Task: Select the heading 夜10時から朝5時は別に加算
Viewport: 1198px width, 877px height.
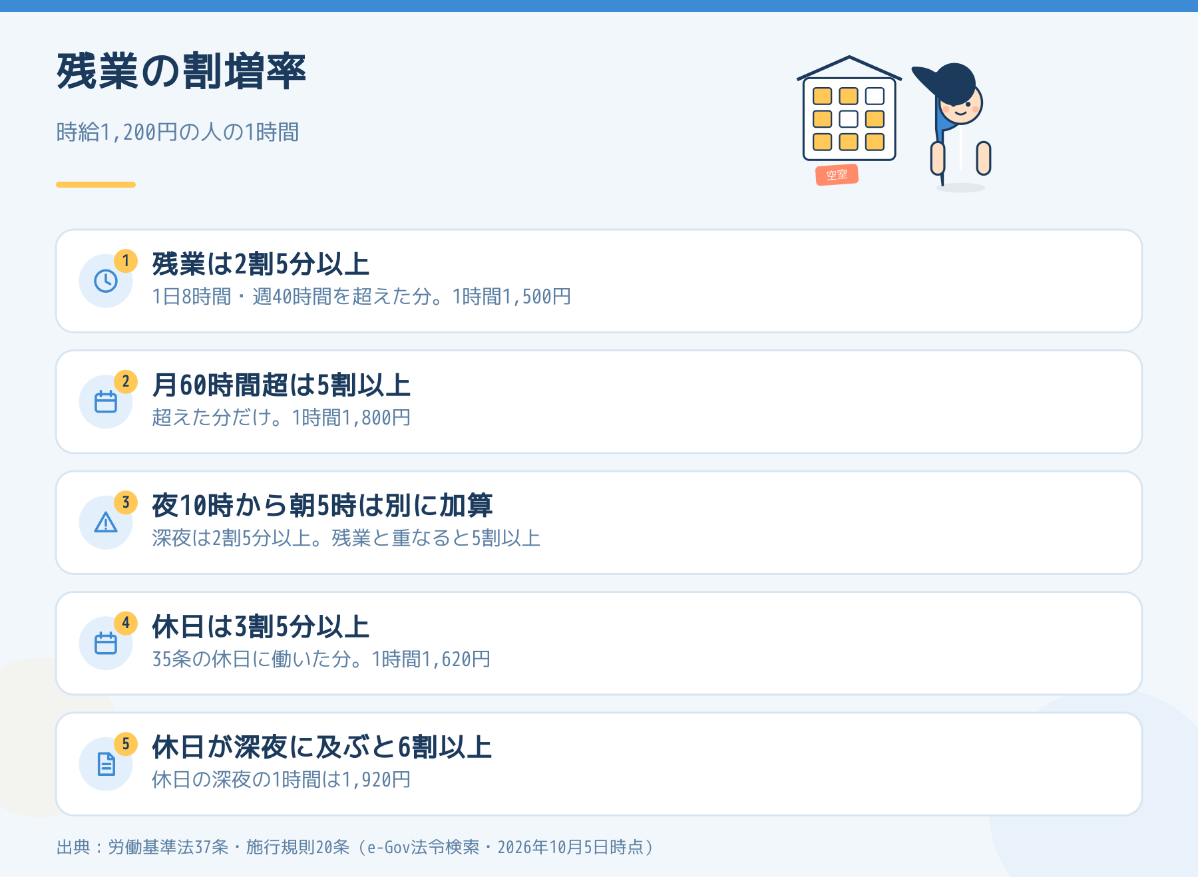Action: [x=323, y=506]
